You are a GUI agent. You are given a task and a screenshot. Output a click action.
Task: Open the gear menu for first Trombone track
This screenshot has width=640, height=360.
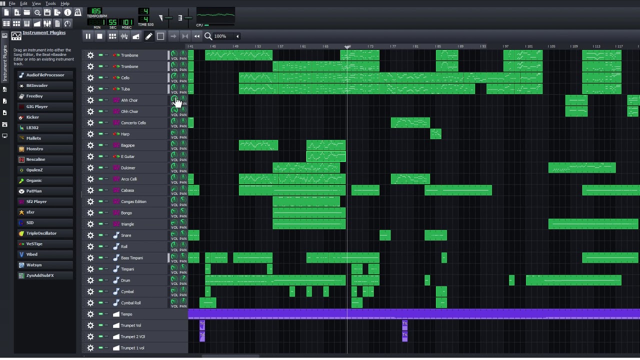click(90, 55)
